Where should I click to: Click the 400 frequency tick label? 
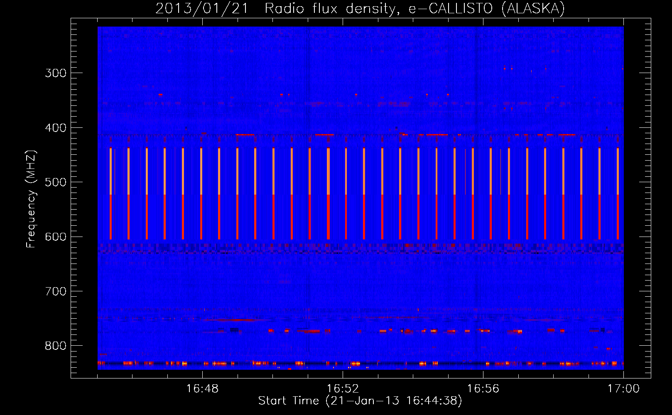(x=56, y=128)
